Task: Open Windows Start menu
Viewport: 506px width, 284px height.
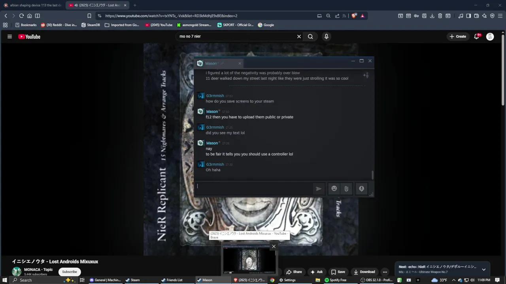Action: click(x=5, y=280)
